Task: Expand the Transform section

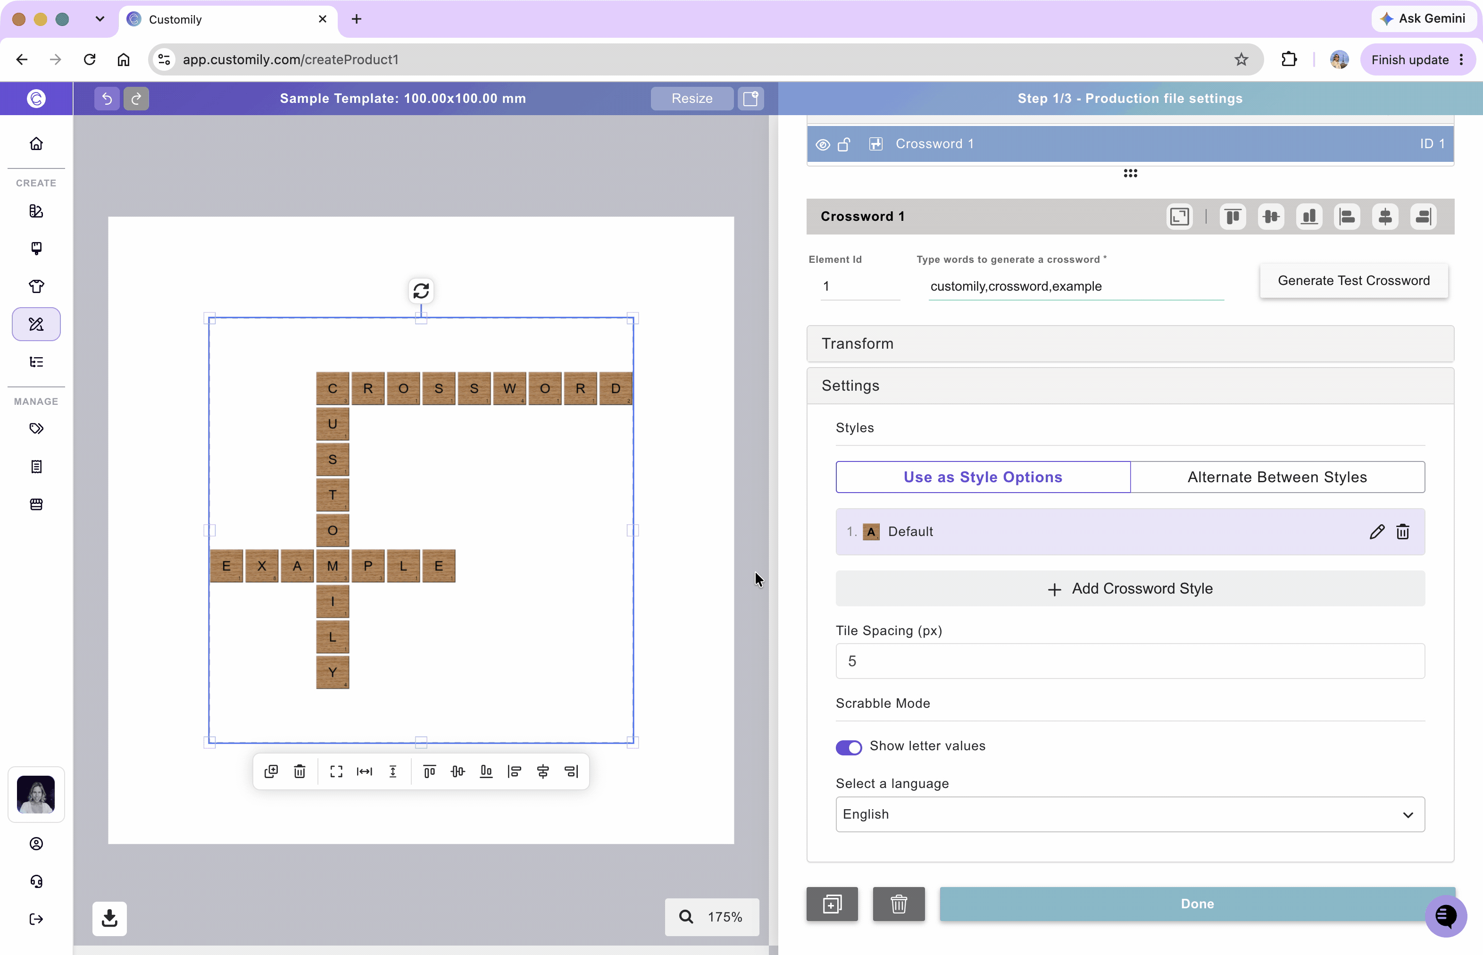Action: click(1130, 343)
